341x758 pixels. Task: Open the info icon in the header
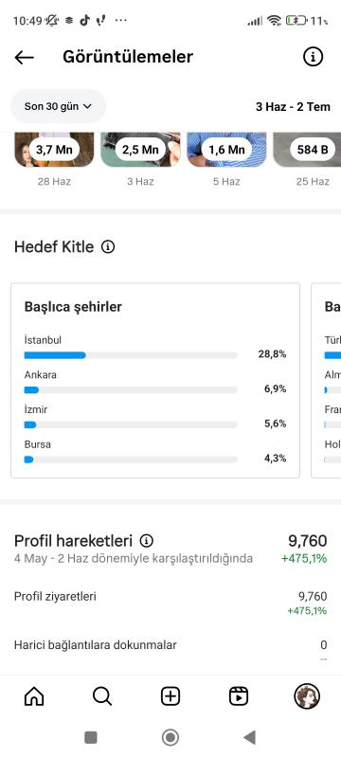(x=313, y=57)
